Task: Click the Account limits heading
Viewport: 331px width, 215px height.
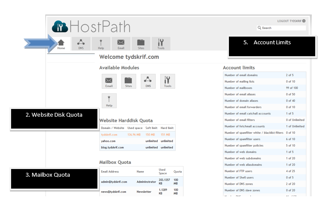Action: pos(239,68)
